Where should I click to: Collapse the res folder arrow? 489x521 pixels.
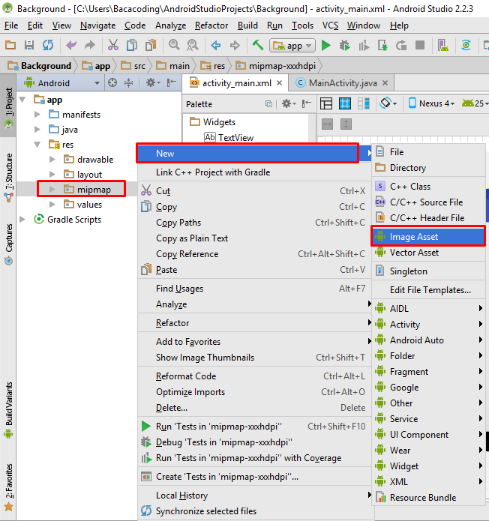(37, 145)
